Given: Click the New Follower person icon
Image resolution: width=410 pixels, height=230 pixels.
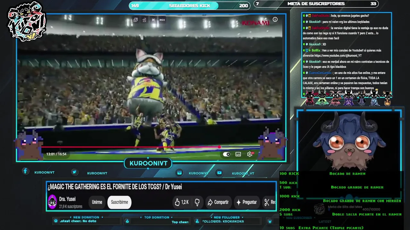Looking at the screenshot, I should [197, 221].
